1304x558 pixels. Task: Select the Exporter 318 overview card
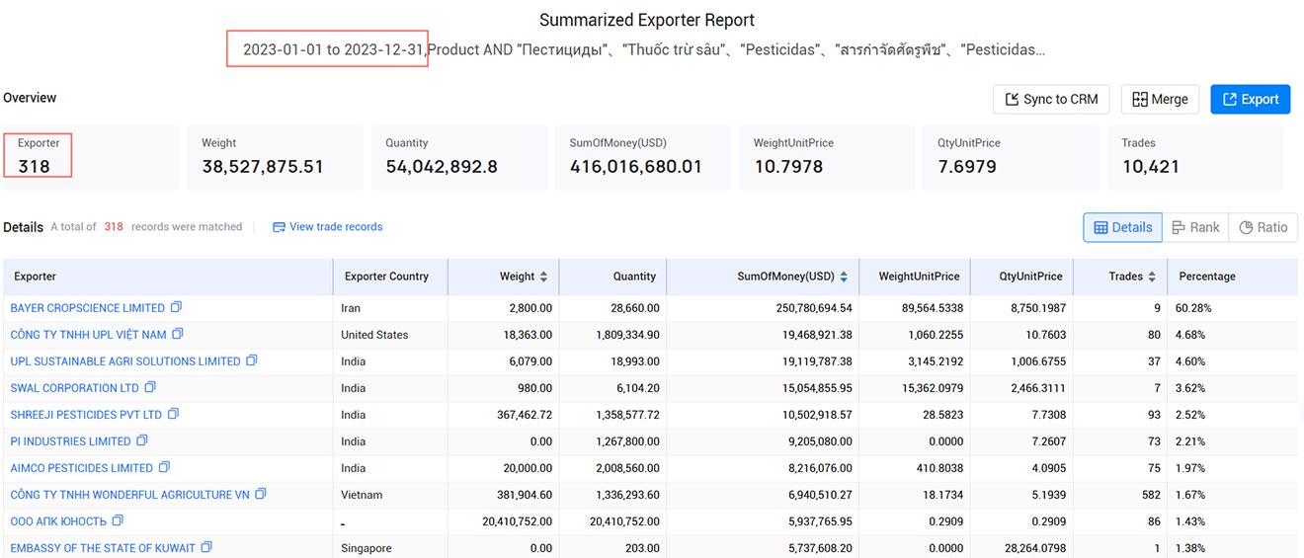(91, 158)
